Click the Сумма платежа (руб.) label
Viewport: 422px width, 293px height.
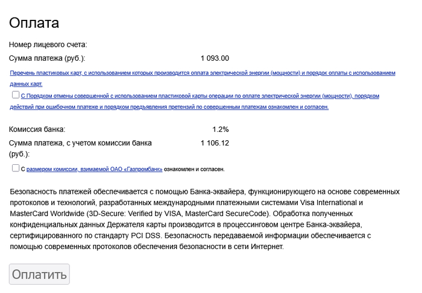point(47,58)
